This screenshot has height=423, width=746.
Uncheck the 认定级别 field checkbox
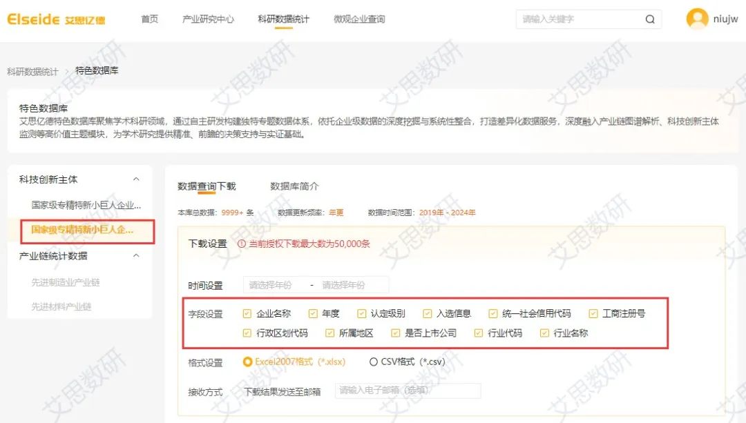coord(361,313)
